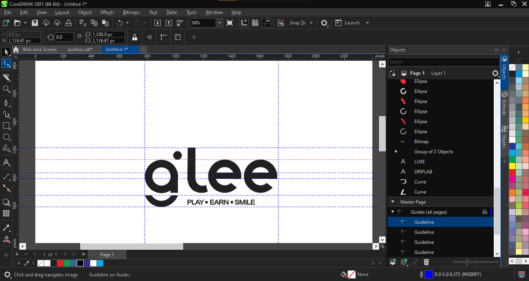The image size is (529, 281).
Task: Select the Shape tool in toolbox
Action: 6,63
